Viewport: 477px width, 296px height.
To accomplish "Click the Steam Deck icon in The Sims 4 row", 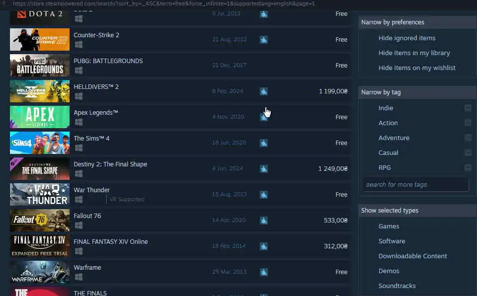I will pyautogui.click(x=264, y=143).
